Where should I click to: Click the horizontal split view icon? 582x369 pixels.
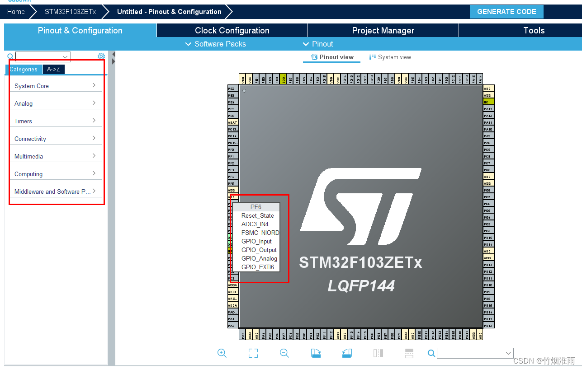[x=409, y=353]
